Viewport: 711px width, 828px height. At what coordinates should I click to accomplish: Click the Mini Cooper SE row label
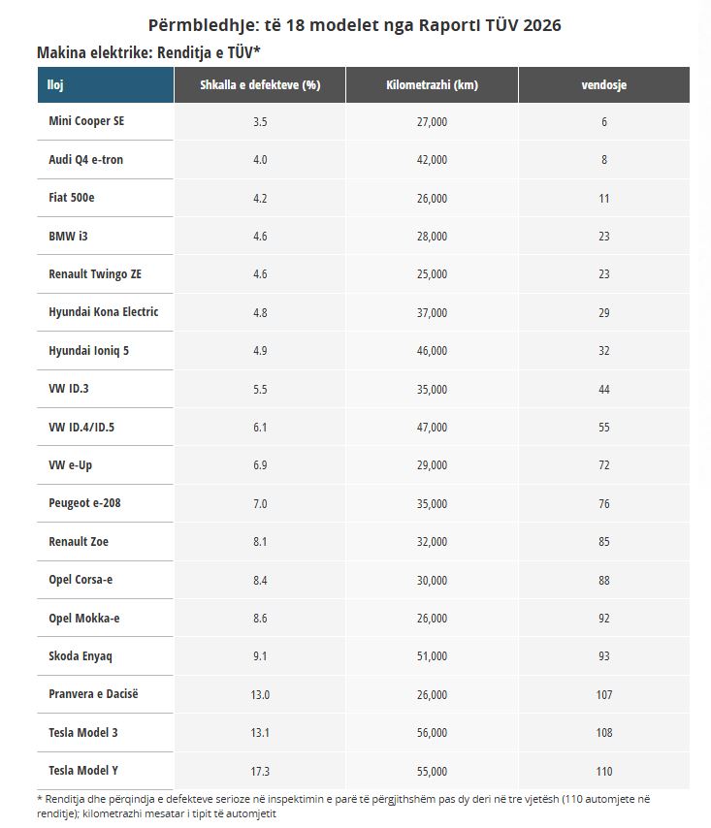point(86,121)
